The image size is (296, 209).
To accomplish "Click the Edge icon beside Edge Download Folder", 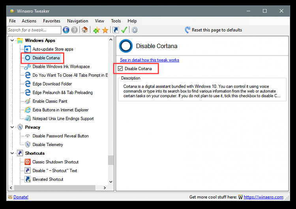I will tap(28, 84).
